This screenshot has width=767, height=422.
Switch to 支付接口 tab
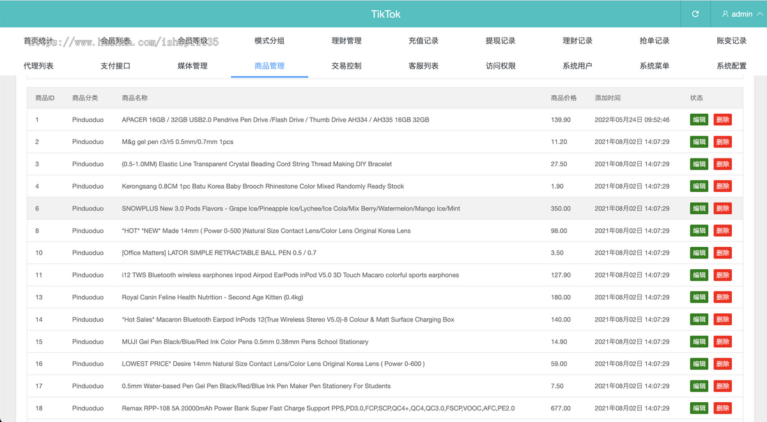coord(116,65)
